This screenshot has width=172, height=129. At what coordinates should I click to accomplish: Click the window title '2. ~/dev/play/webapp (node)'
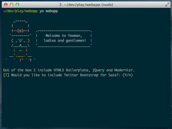pos(86,5)
